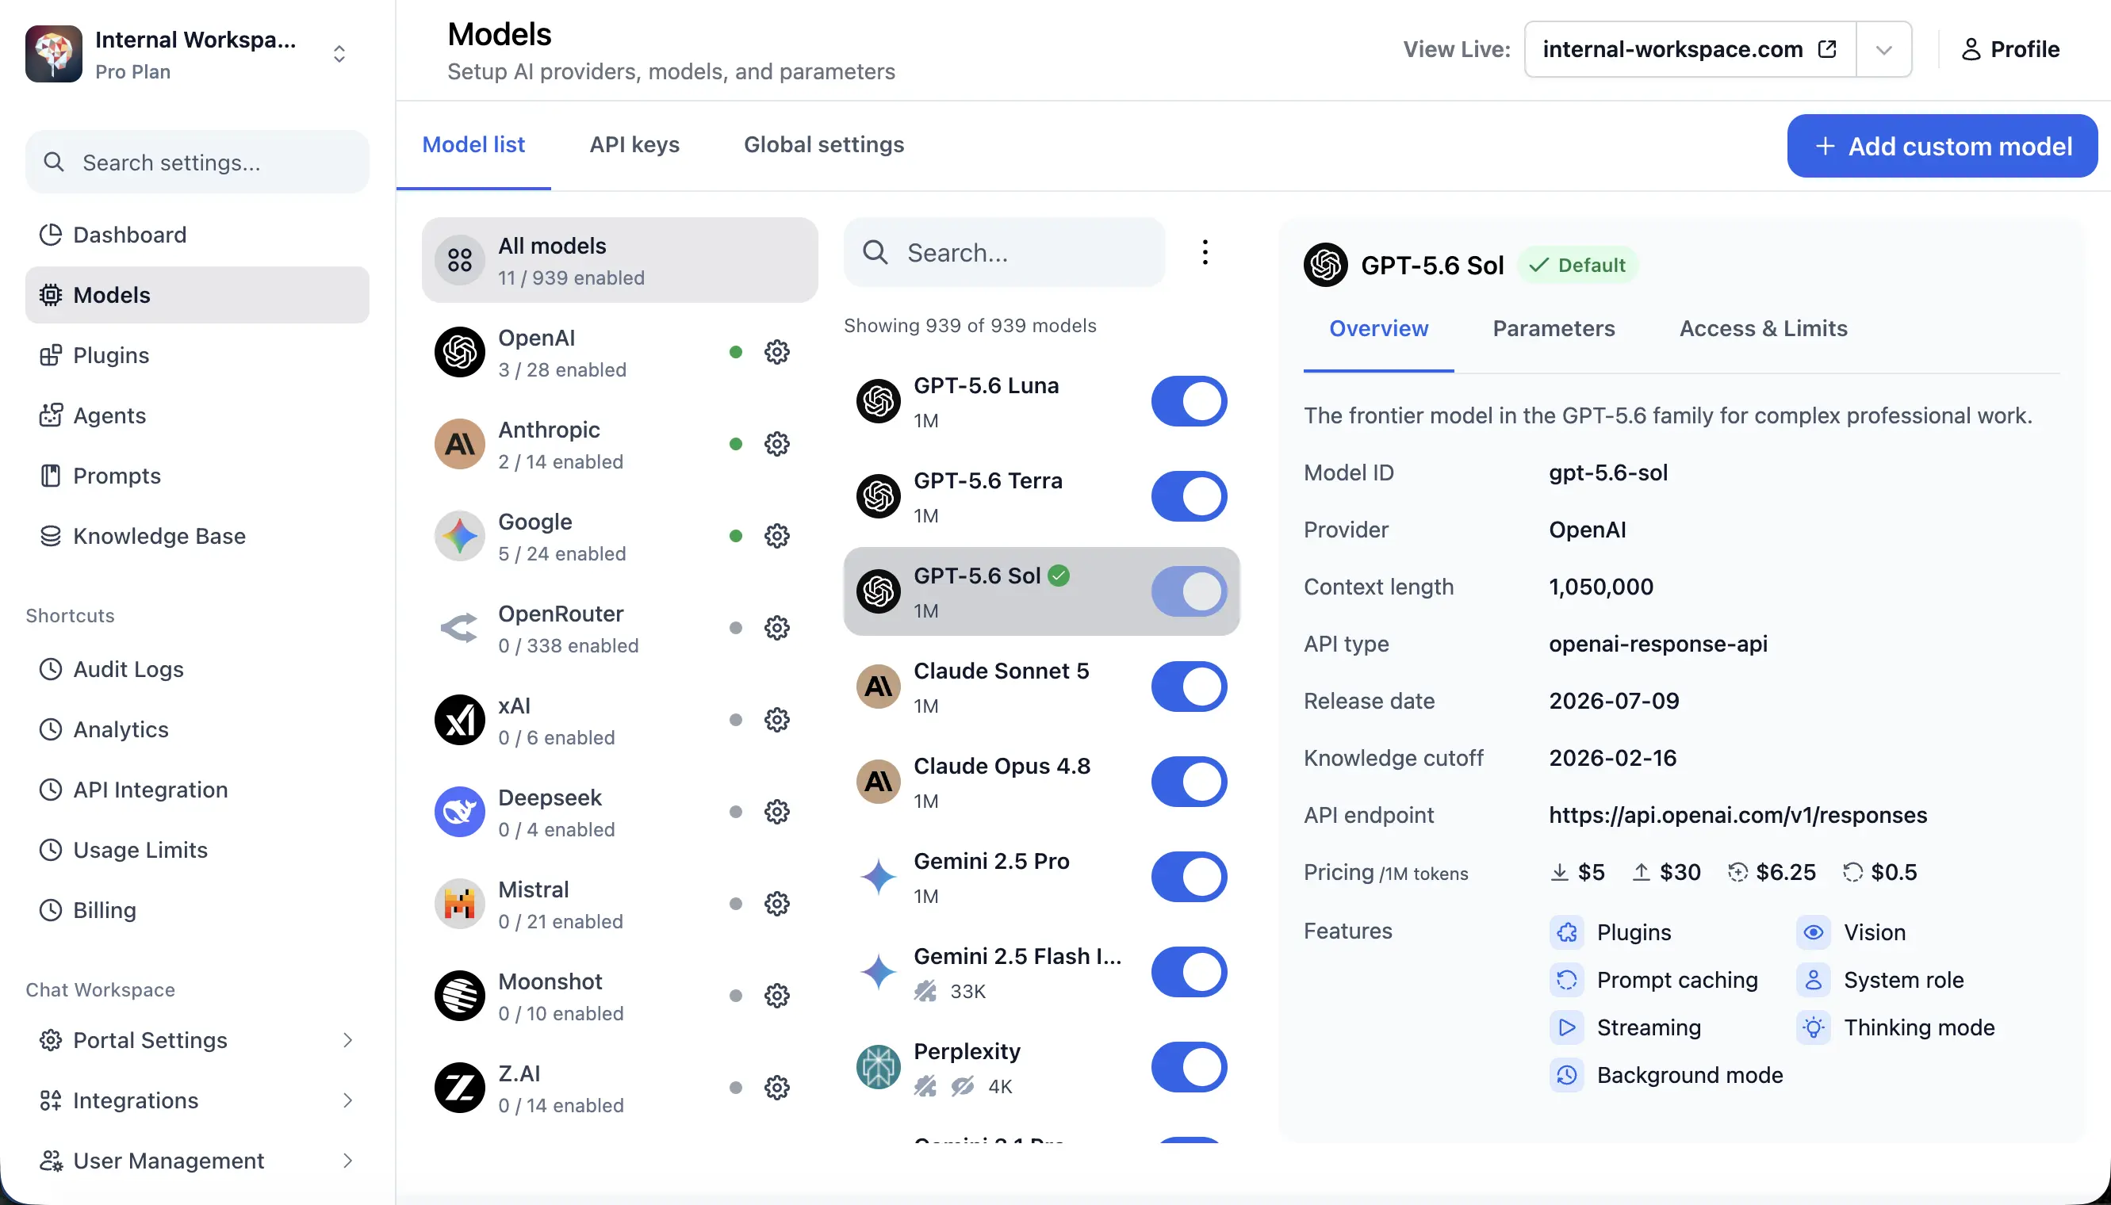Open the Audit Logs shortcut
Viewport: 2111px width, 1205px height.
pos(197,670)
